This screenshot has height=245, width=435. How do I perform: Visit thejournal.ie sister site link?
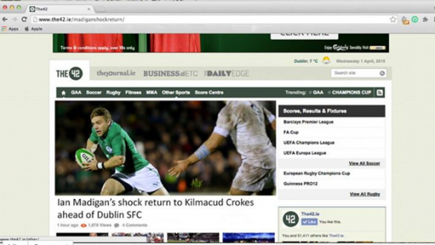click(x=116, y=73)
